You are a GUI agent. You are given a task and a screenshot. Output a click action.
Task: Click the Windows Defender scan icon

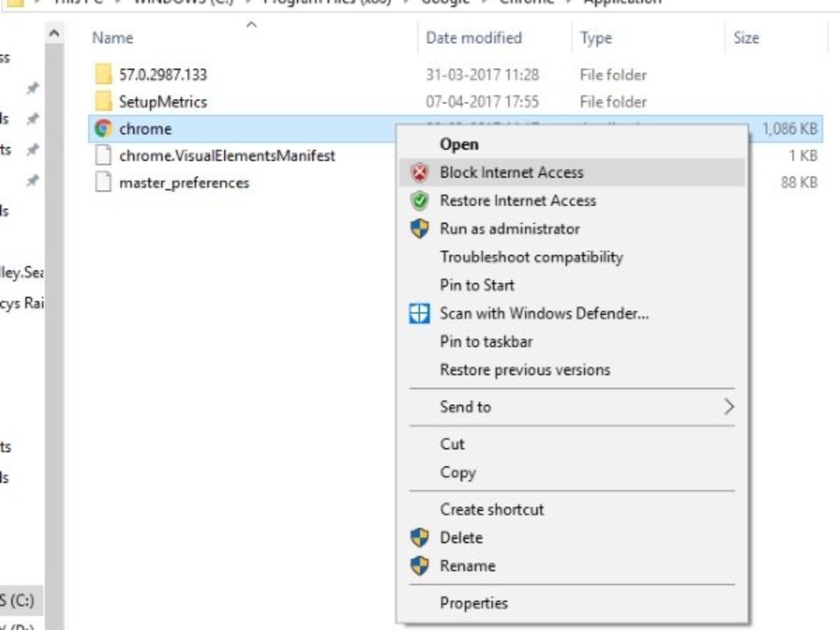point(419,314)
